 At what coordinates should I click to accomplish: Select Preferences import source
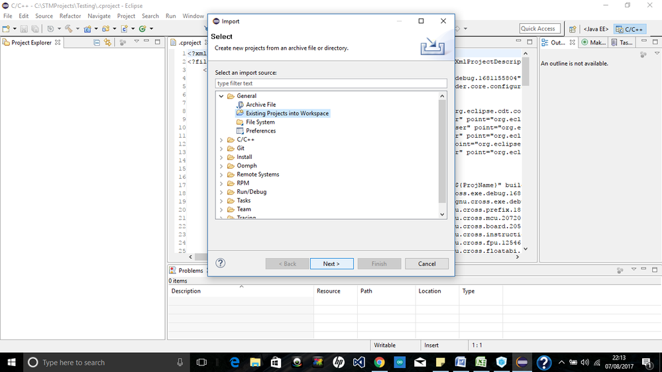[x=260, y=131]
